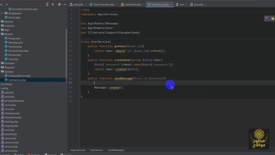Fold the getUser function in gutter

(80, 46)
